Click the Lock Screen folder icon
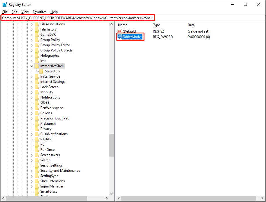Viewport: 266px width, 202px height. click(x=36, y=87)
